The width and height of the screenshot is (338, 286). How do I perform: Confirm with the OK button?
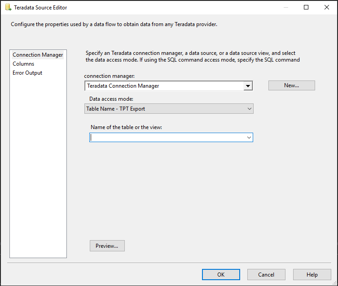221,275
